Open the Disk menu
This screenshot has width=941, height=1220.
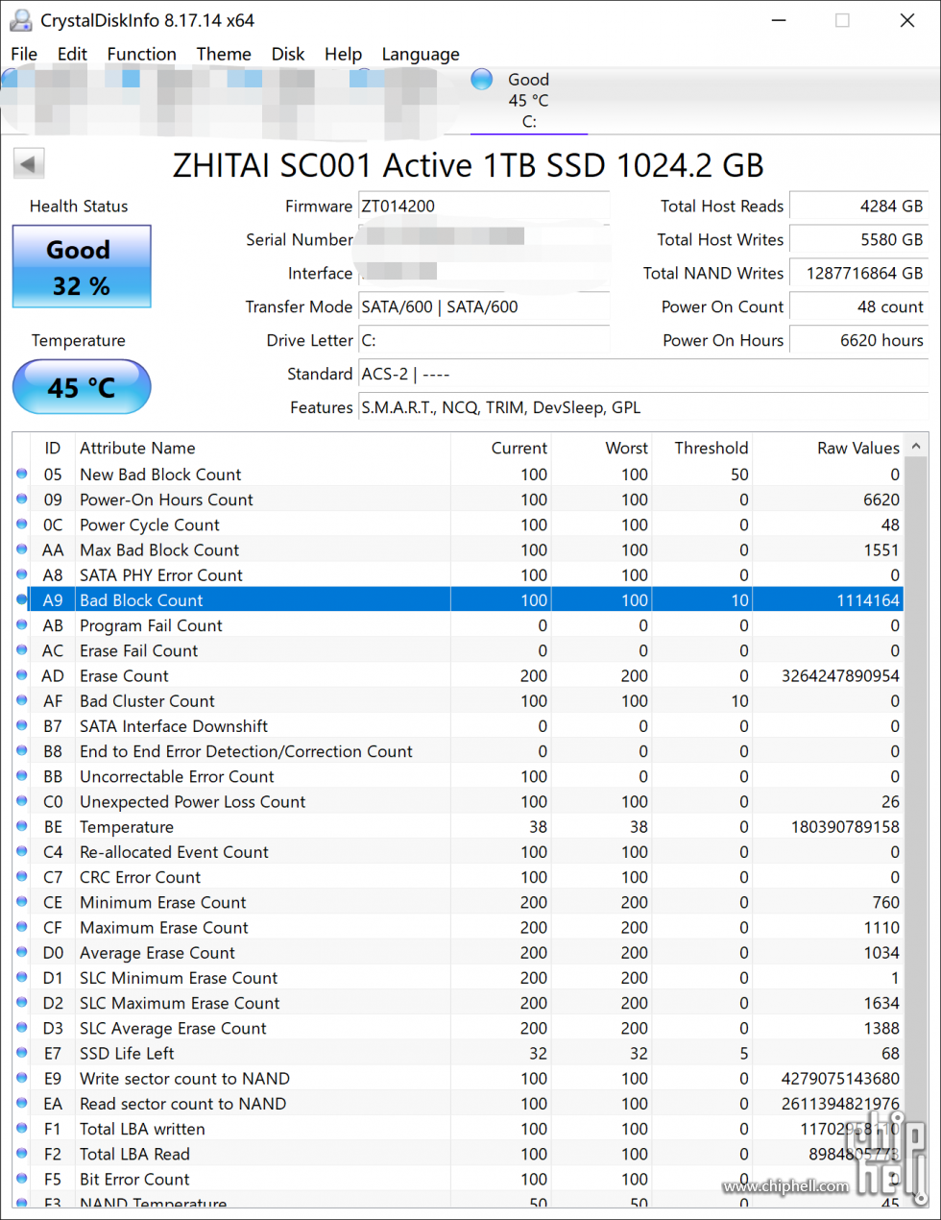click(287, 54)
